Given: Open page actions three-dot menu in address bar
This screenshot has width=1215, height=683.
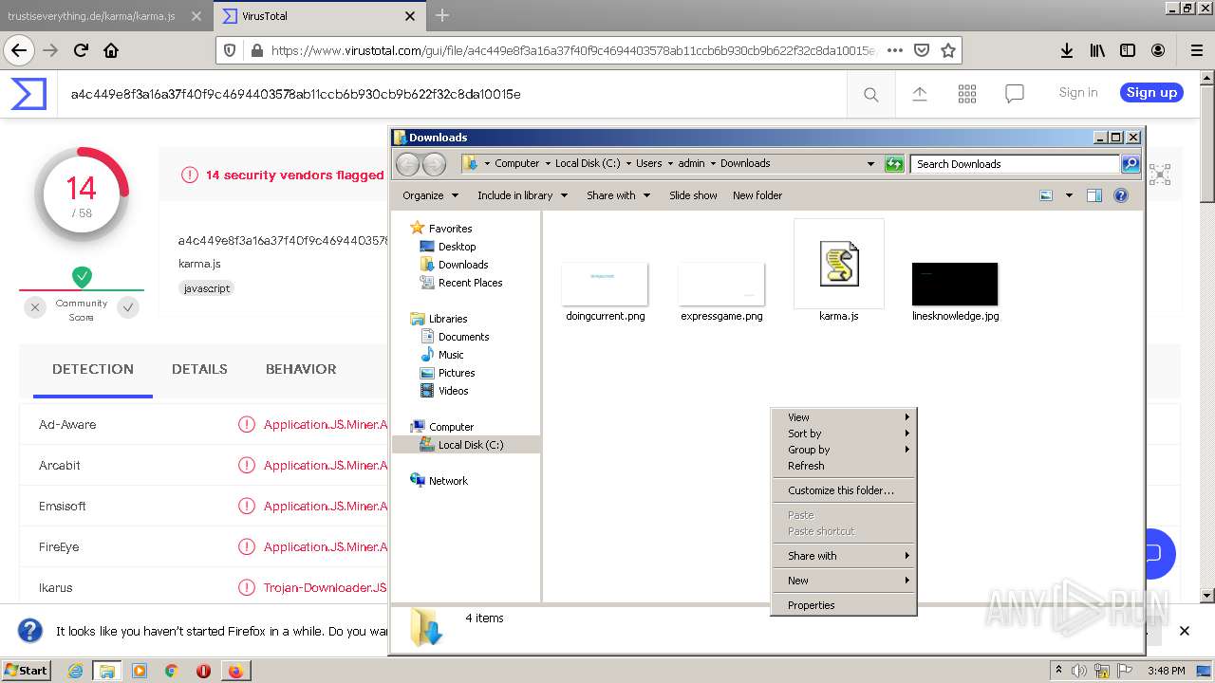Looking at the screenshot, I should [x=894, y=50].
